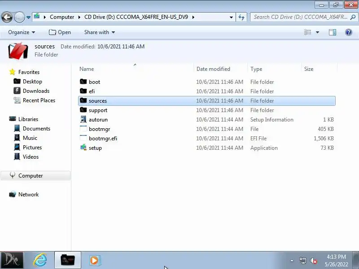Click the Open toolbar button

(x=60, y=32)
